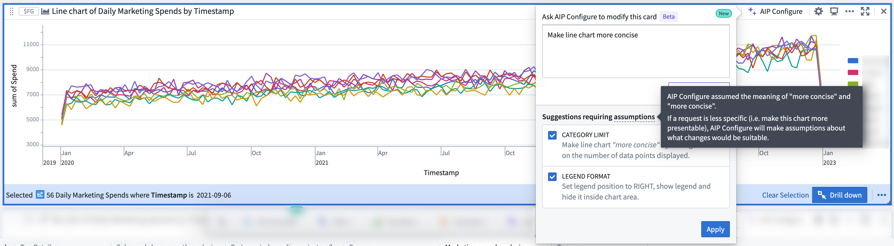Click underlined assumptions word
This screenshot has height=246, width=894.
(x=634, y=117)
